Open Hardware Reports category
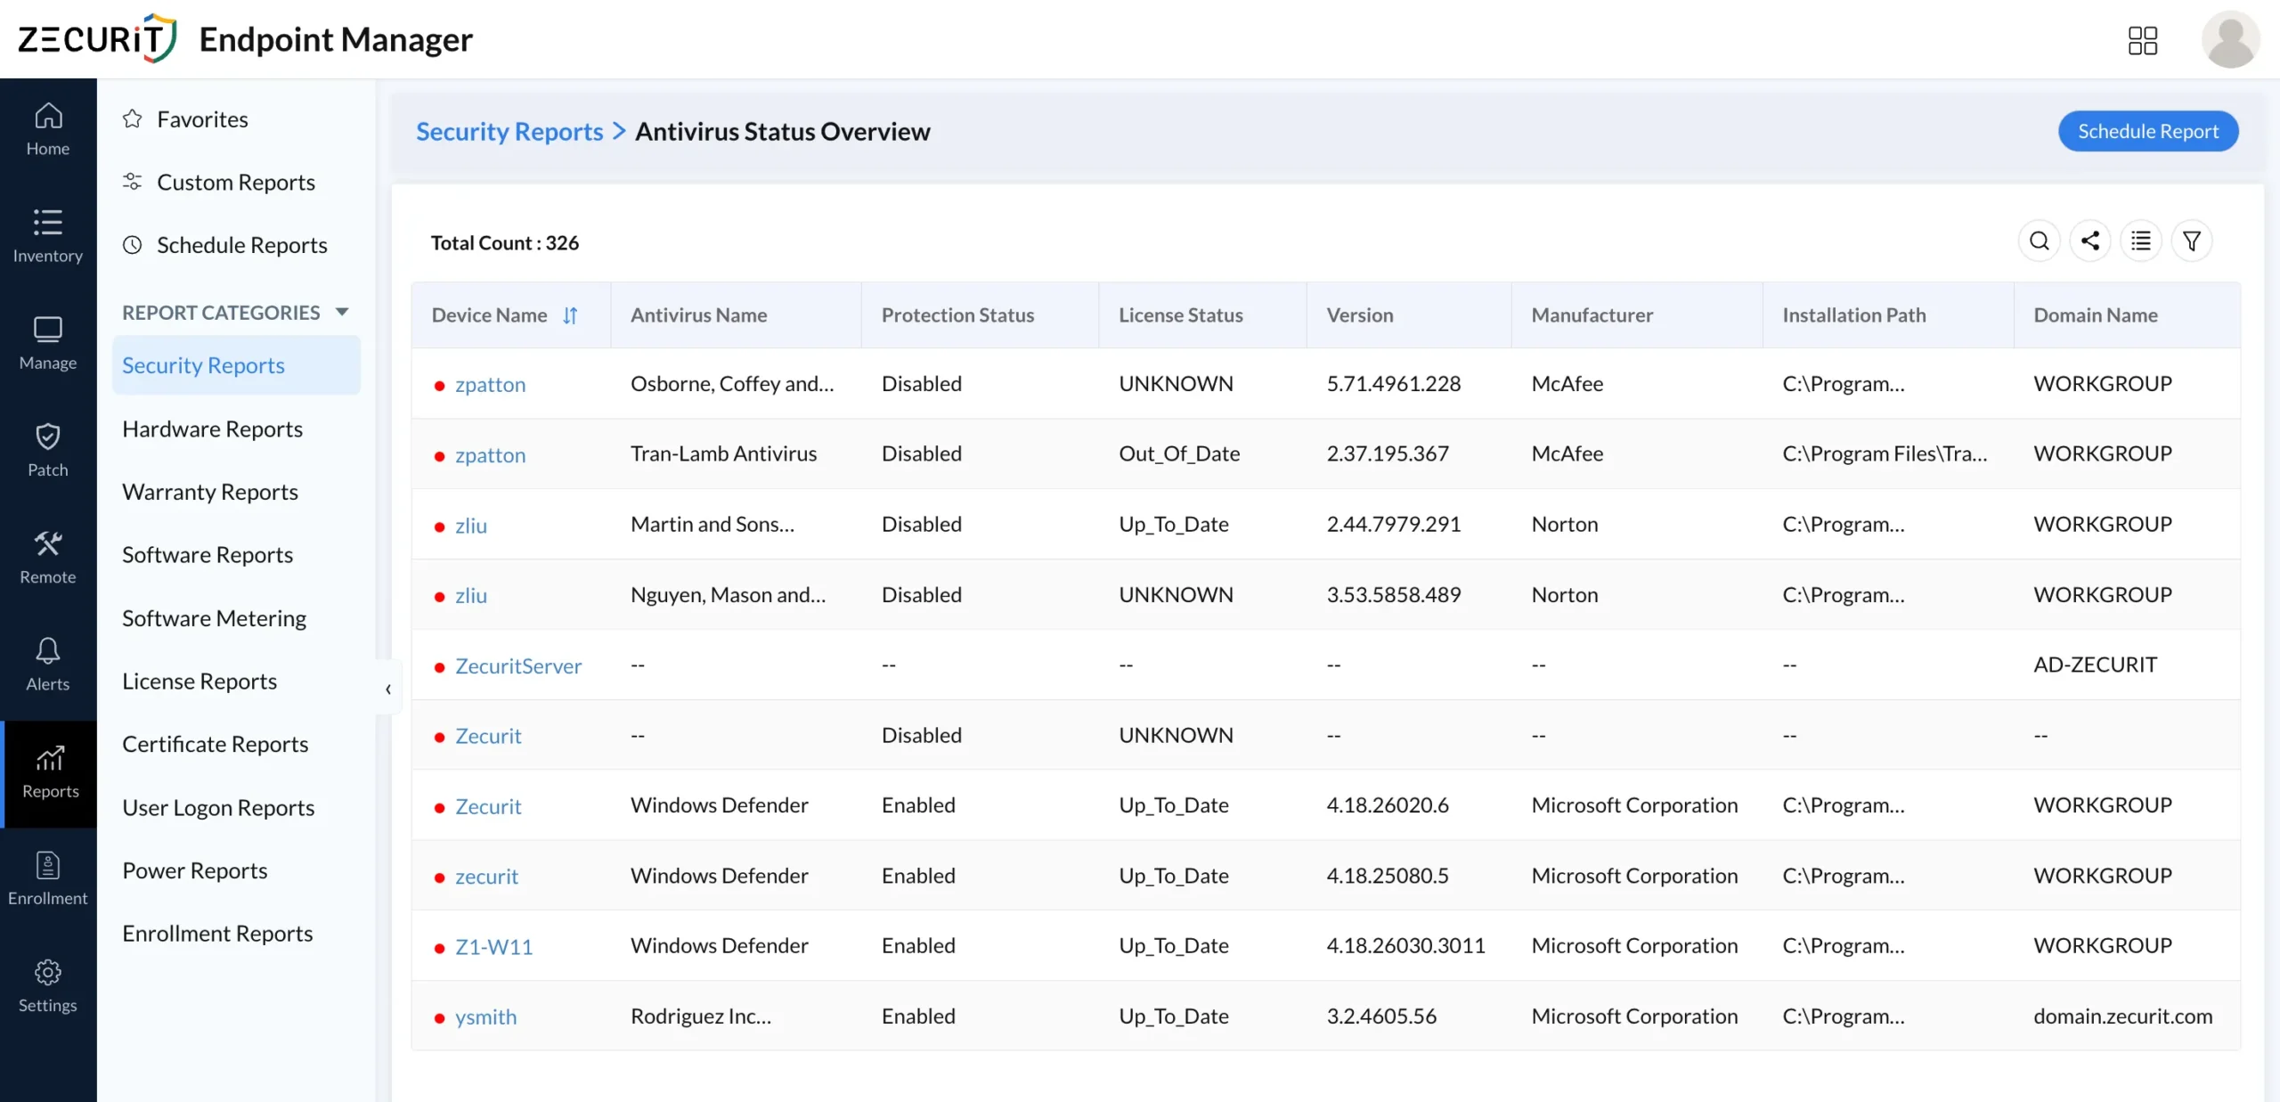Image resolution: width=2280 pixels, height=1102 pixels. [212, 429]
